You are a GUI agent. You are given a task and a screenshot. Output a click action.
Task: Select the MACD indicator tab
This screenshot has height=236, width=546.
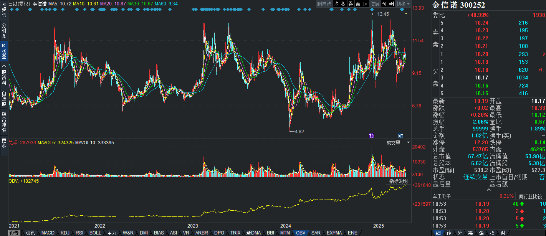tap(48, 233)
